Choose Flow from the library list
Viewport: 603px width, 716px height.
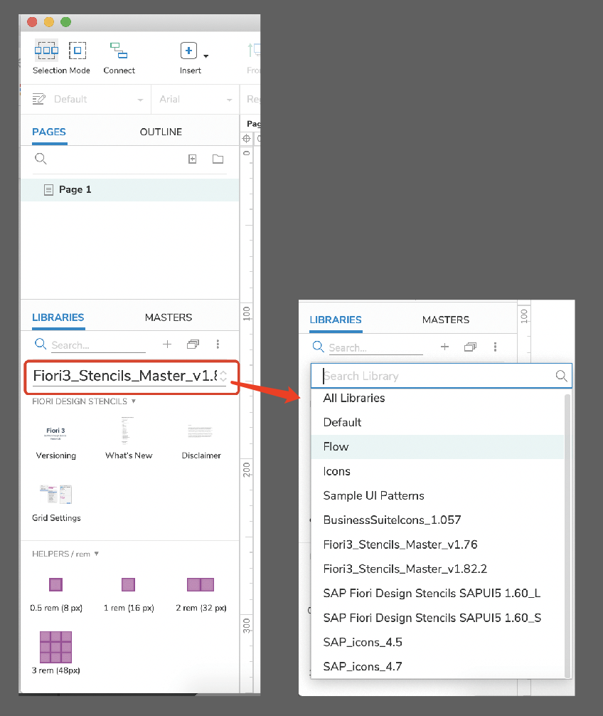tap(437, 446)
